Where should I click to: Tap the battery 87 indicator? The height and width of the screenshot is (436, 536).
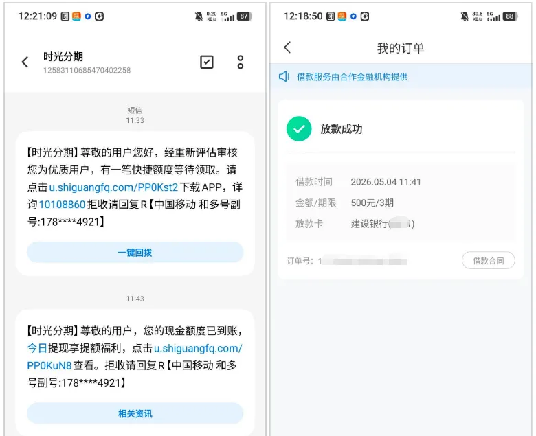pyautogui.click(x=245, y=16)
